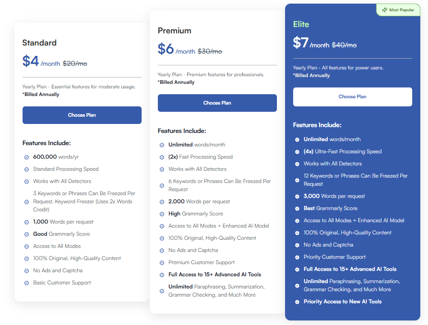The width and height of the screenshot is (428, 325).
Task: Click check icon beside Premium Customer Support
Action: (x=162, y=263)
